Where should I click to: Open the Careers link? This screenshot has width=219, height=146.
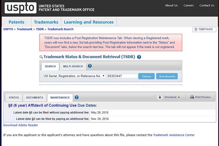click(188, 5)
